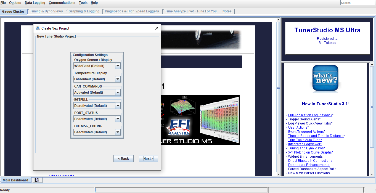Open Tuning and Dyno Views link

[x=307, y=148]
